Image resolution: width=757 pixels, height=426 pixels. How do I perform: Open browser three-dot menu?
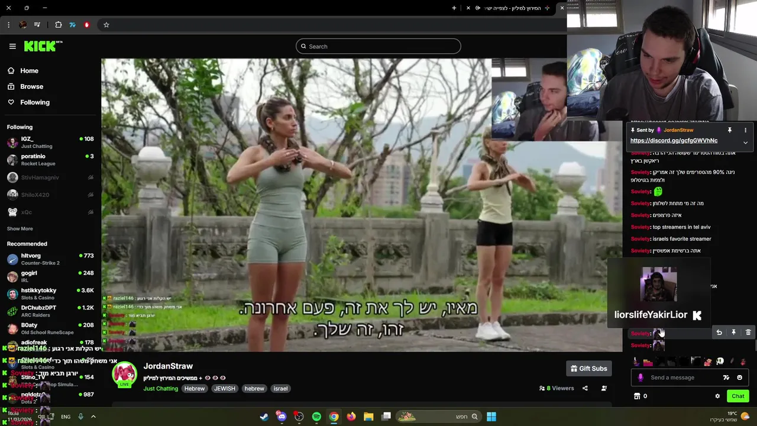pos(8,25)
